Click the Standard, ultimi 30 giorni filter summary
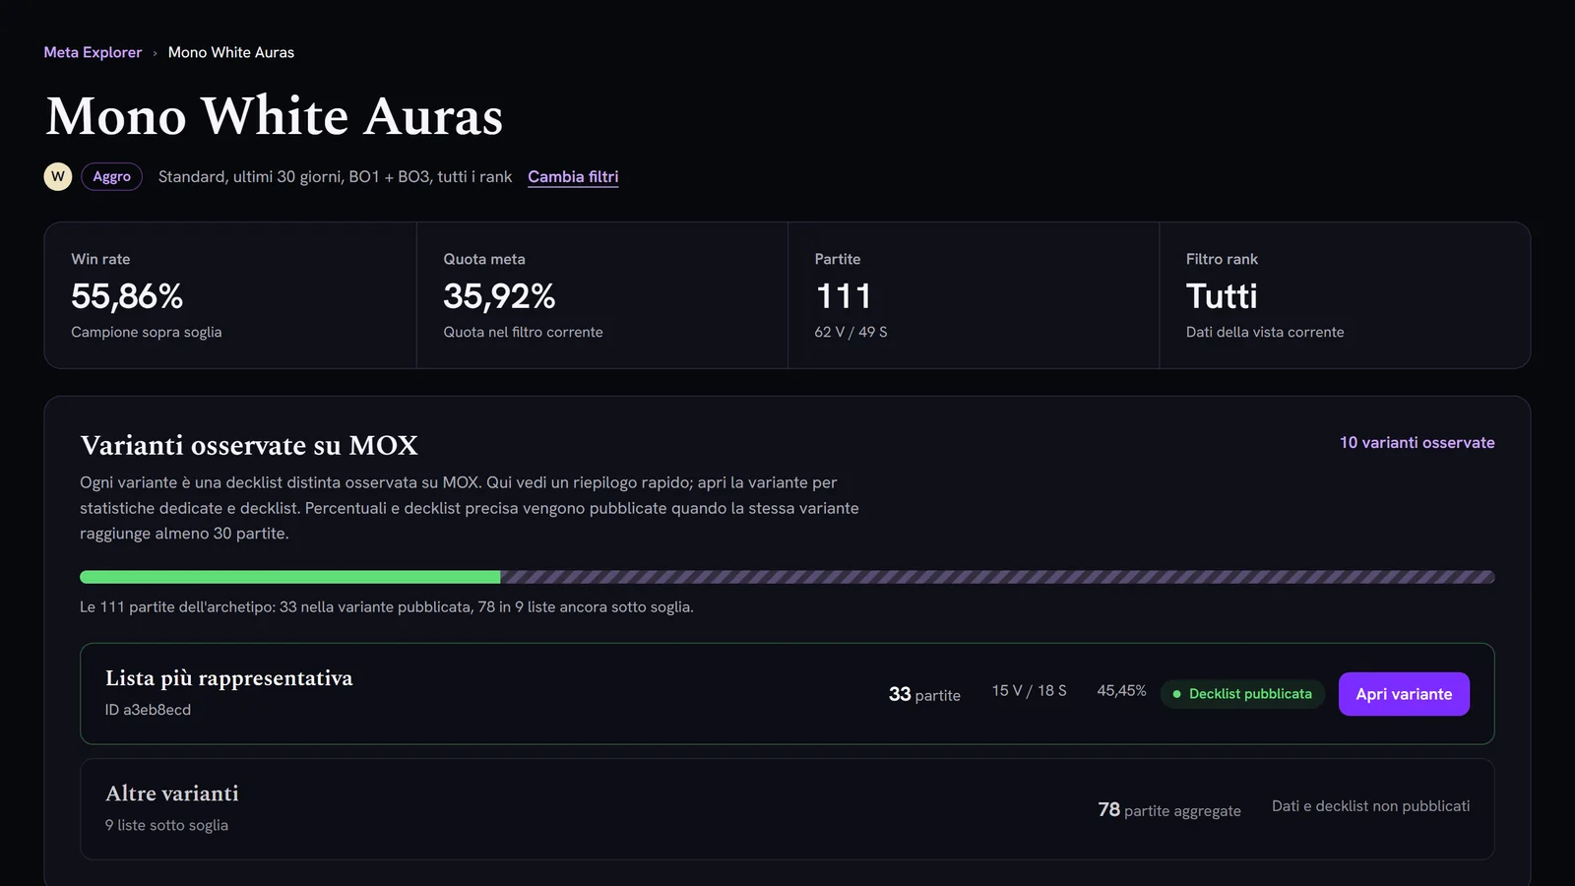This screenshot has height=886, width=1575. [x=336, y=176]
